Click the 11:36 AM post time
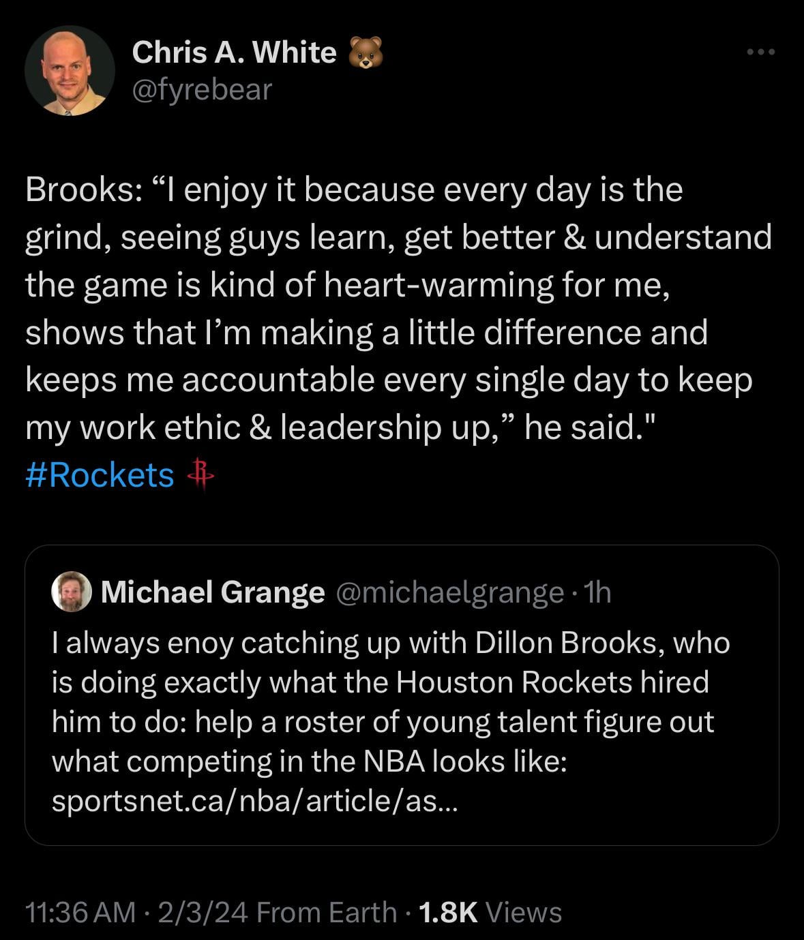This screenshot has width=804, height=940. tap(80, 912)
